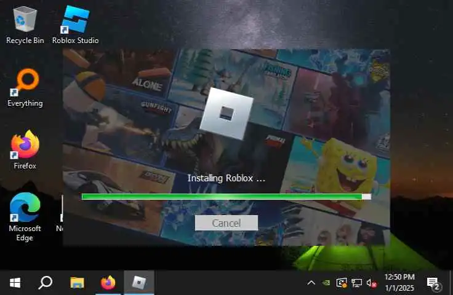Click the muted volume tray icon
453x295 pixels.
click(372, 283)
